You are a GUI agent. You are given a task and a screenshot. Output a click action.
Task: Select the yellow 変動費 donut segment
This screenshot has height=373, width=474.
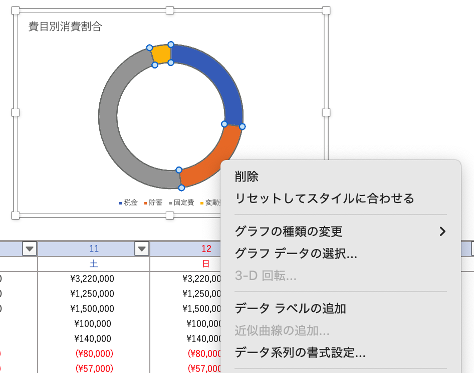[161, 53]
